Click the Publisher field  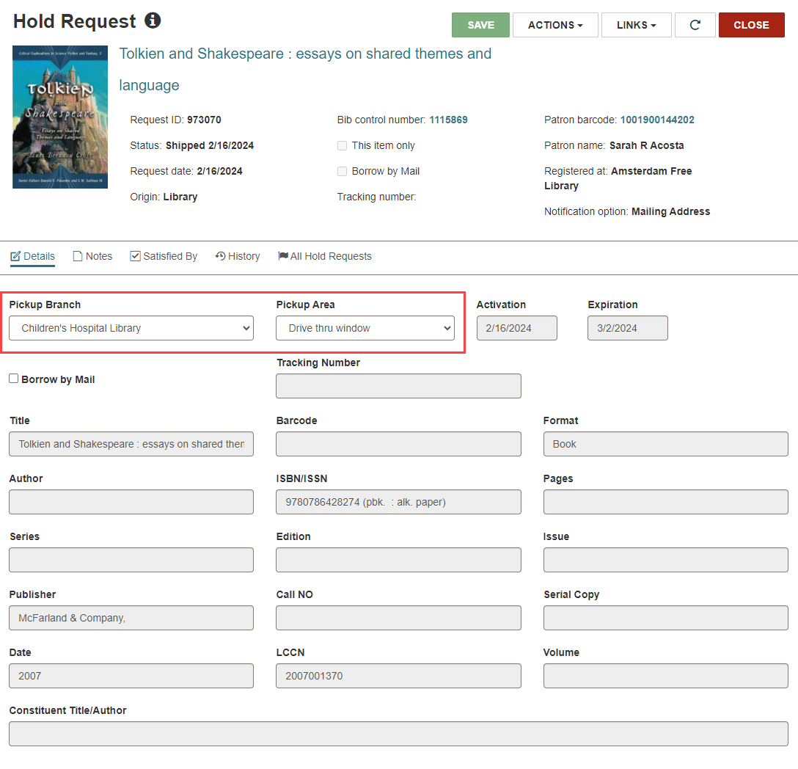tap(131, 618)
